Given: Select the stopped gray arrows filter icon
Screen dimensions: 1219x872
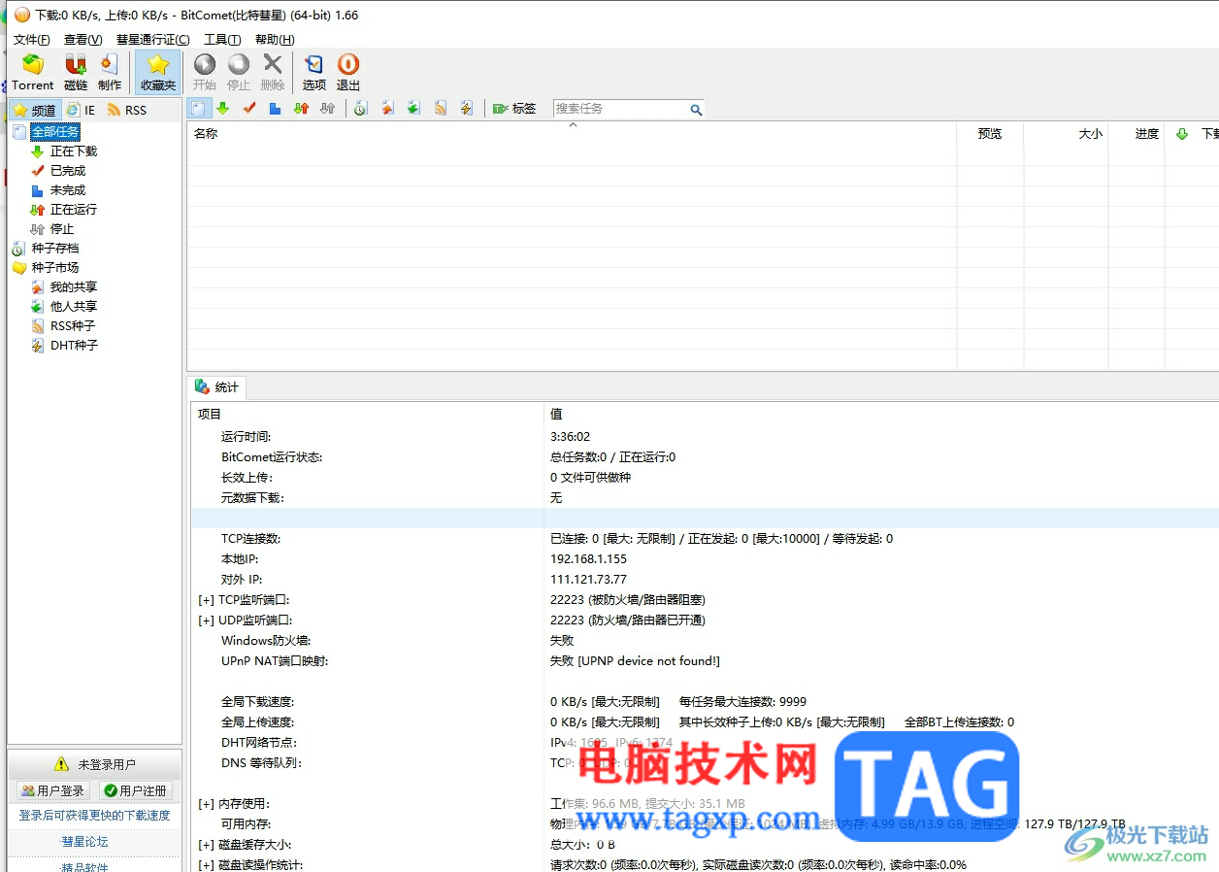Looking at the screenshot, I should (x=328, y=109).
